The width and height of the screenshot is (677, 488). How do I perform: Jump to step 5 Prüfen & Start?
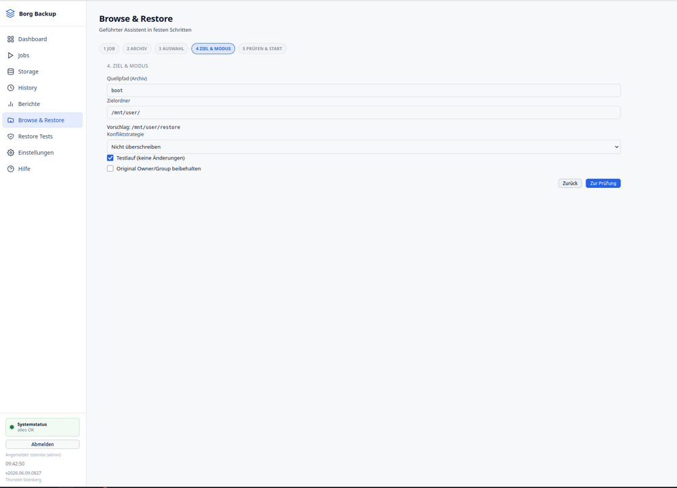tap(262, 49)
